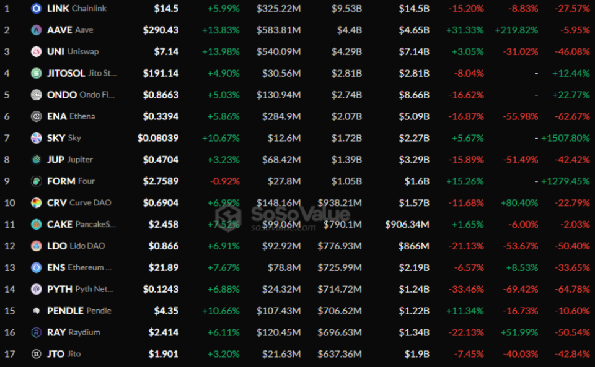The image size is (595, 367).
Task: Open the Ondo Finance coin icon
Action: pos(36,95)
